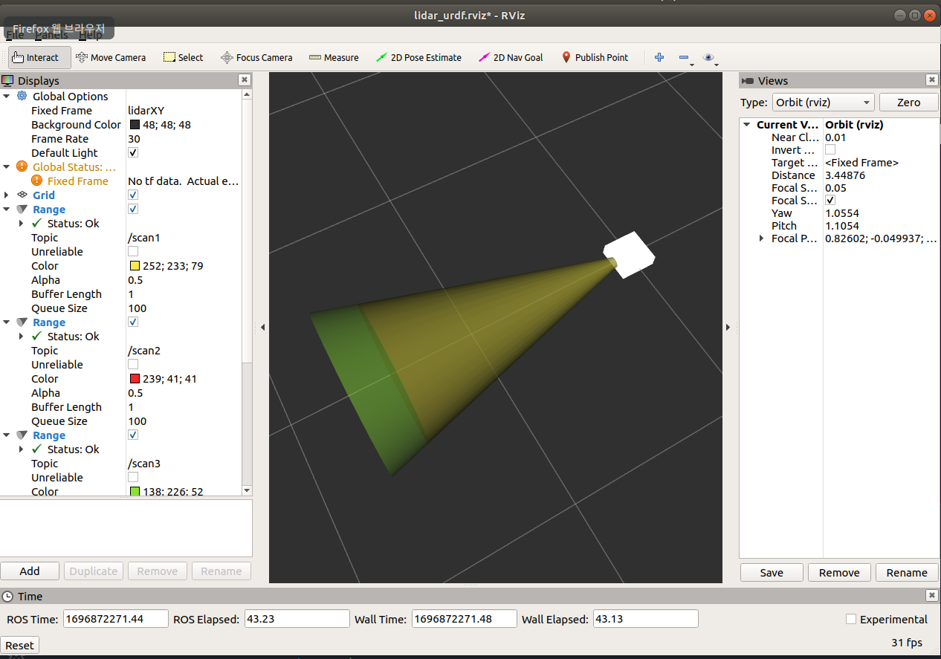Expand Status: Ok under /scan2 Range
The image size is (941, 659).
click(22, 336)
